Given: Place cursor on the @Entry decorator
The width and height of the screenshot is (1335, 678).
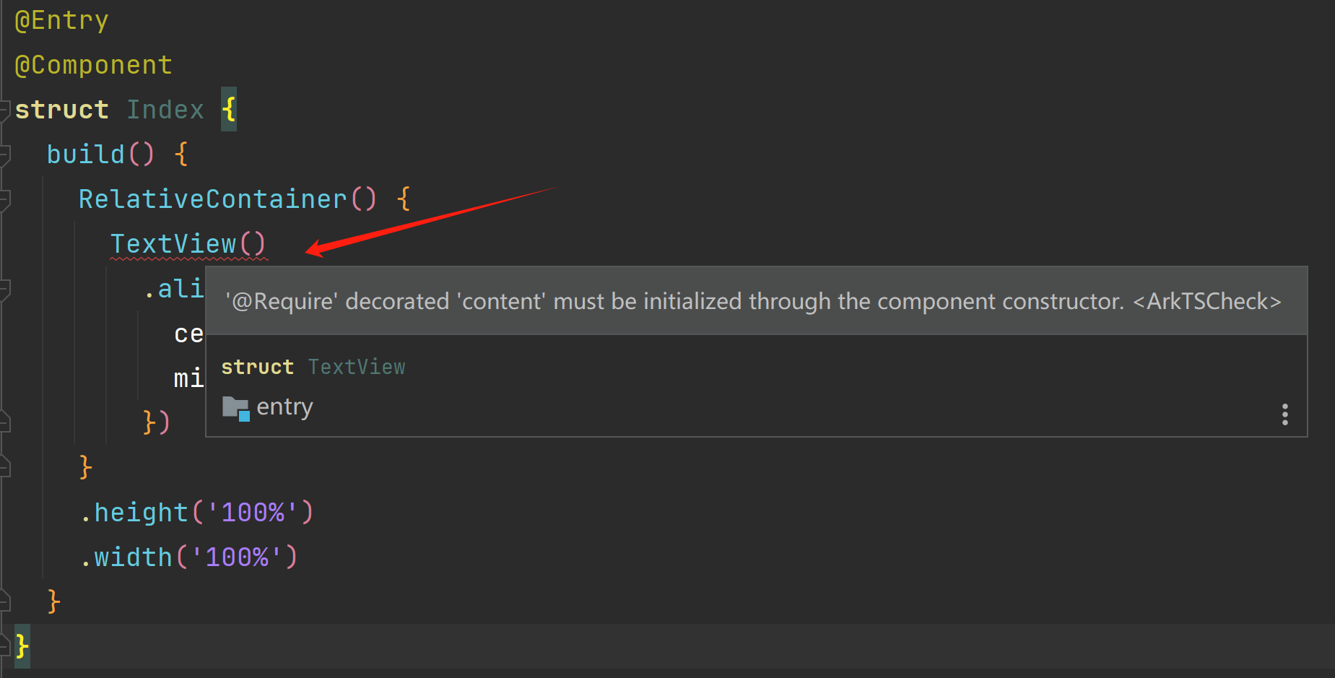Looking at the screenshot, I should pyautogui.click(x=61, y=20).
